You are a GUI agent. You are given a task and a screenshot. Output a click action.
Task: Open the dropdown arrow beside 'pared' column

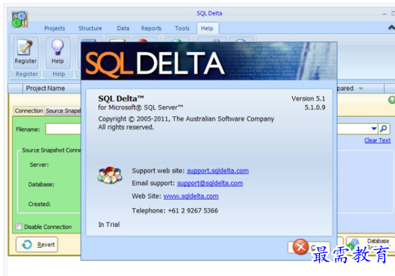[361, 88]
